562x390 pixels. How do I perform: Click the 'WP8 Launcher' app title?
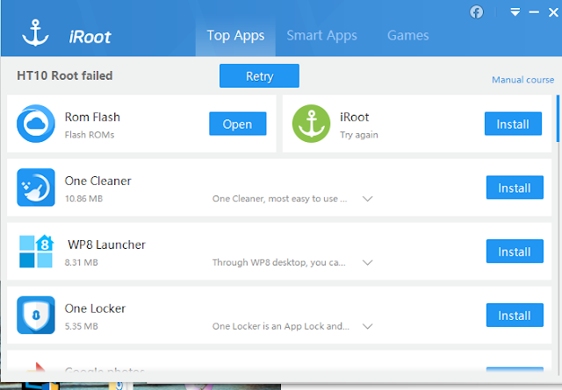[x=106, y=245]
